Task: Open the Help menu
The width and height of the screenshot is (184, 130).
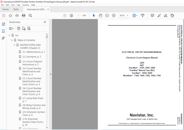Action: pos(33,5)
